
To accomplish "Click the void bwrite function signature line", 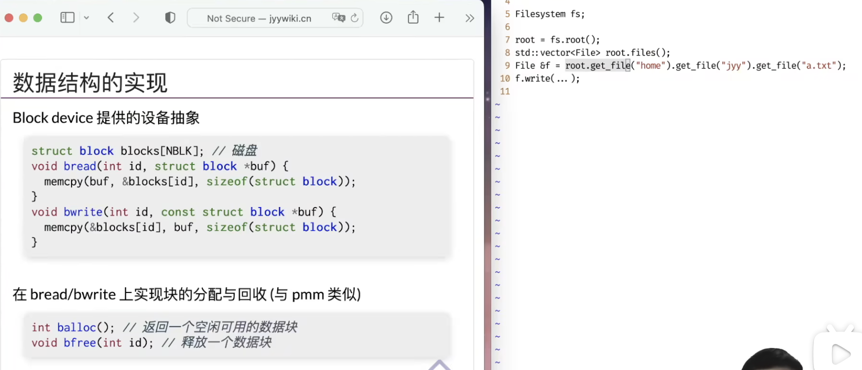I will pos(184,212).
